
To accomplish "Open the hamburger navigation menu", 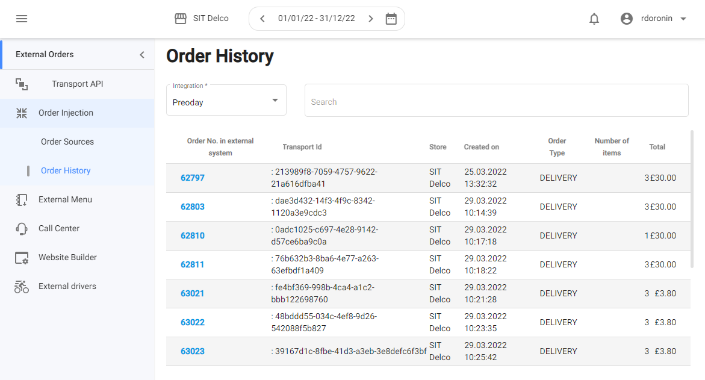I will click(22, 19).
